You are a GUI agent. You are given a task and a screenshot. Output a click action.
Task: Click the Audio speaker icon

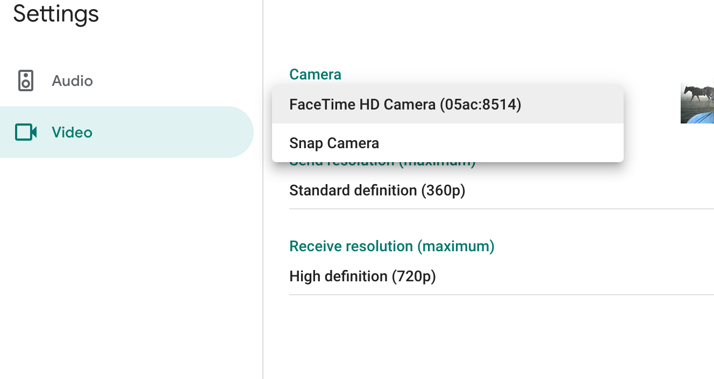coord(25,81)
